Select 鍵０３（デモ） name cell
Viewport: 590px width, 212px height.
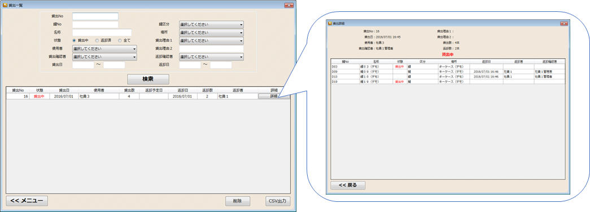coord(376,66)
